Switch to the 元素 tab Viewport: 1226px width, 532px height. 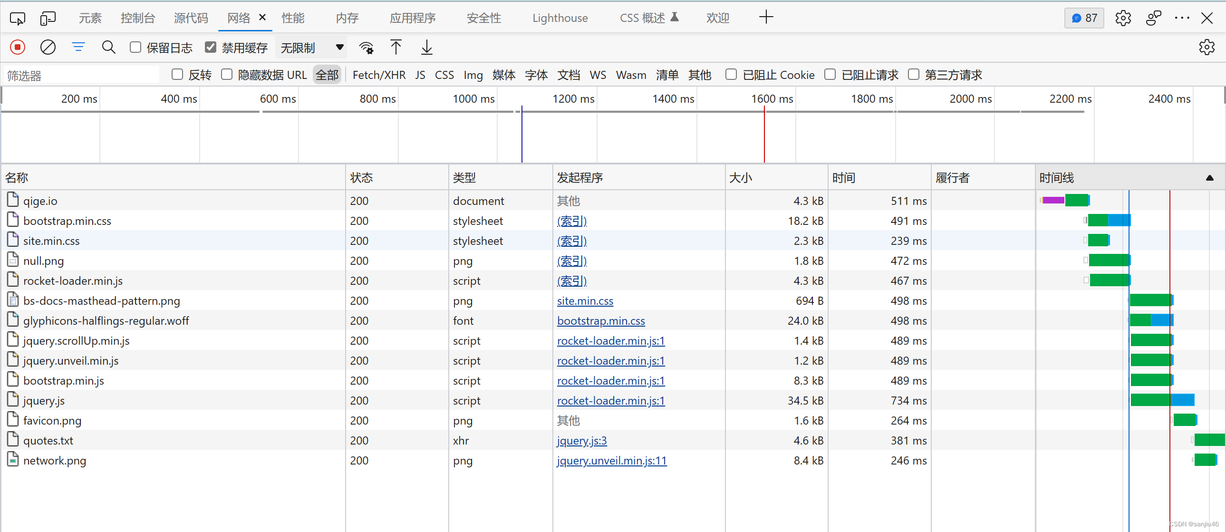click(x=90, y=18)
